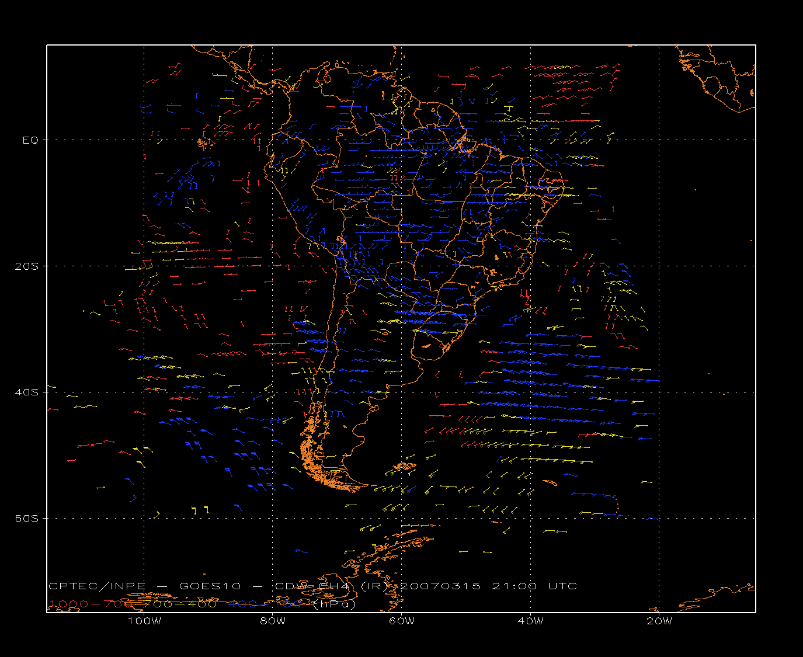Image resolution: width=803 pixels, height=657 pixels.
Task: Click the 100W longitude label
Action: (144, 621)
